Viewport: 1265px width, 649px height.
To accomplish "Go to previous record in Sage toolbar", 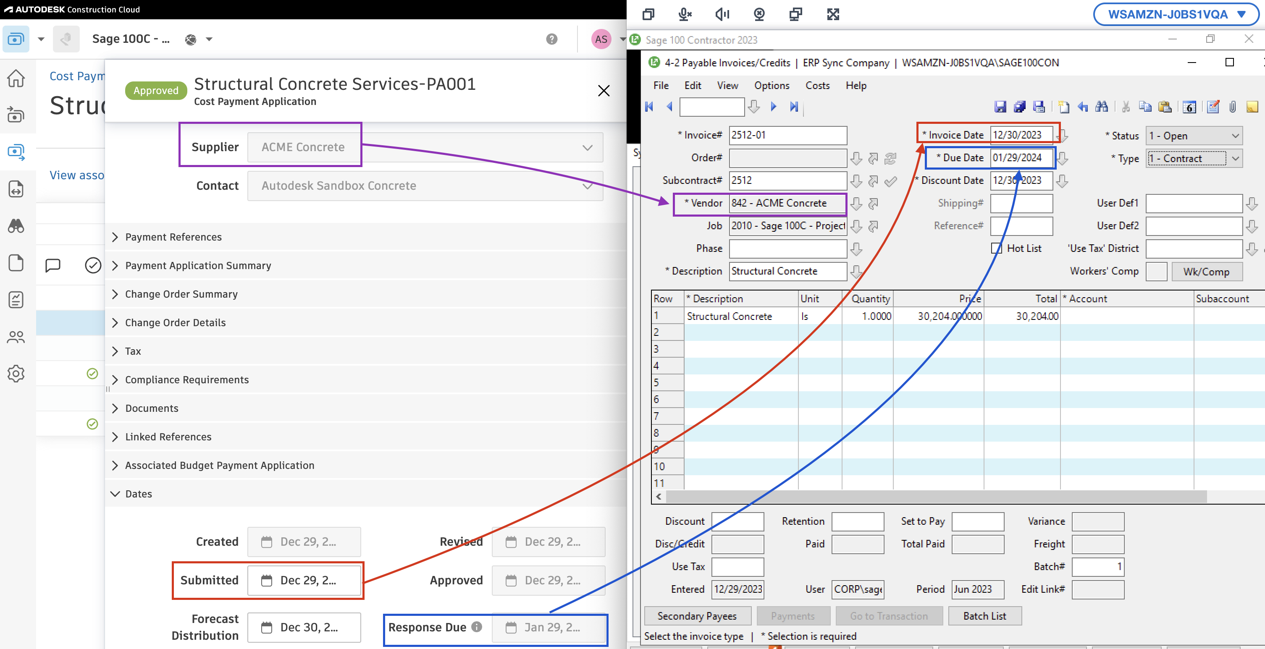I will tap(669, 107).
